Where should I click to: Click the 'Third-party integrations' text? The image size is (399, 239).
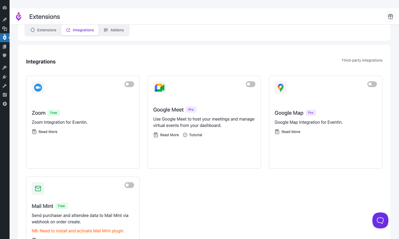click(362, 60)
